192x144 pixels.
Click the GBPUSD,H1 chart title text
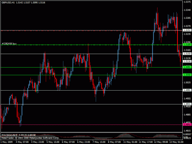(8, 2)
